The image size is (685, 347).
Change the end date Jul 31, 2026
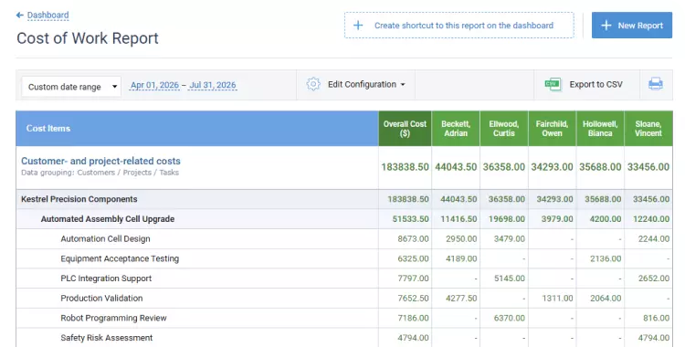click(x=212, y=85)
